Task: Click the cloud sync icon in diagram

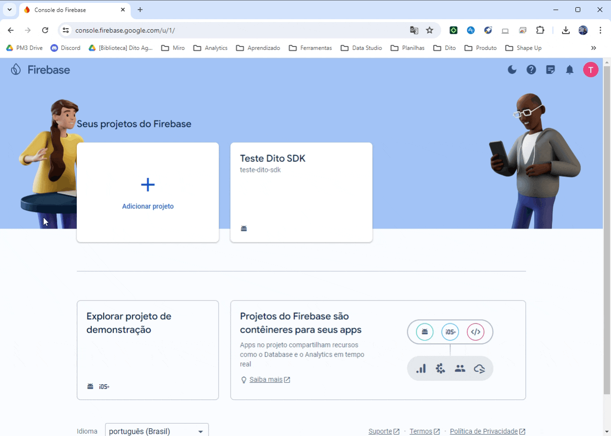Action: tap(479, 369)
